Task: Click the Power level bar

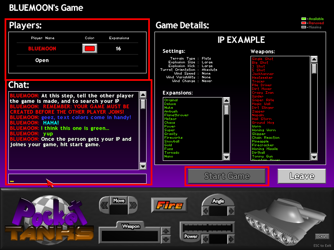Action: (x=207, y=227)
